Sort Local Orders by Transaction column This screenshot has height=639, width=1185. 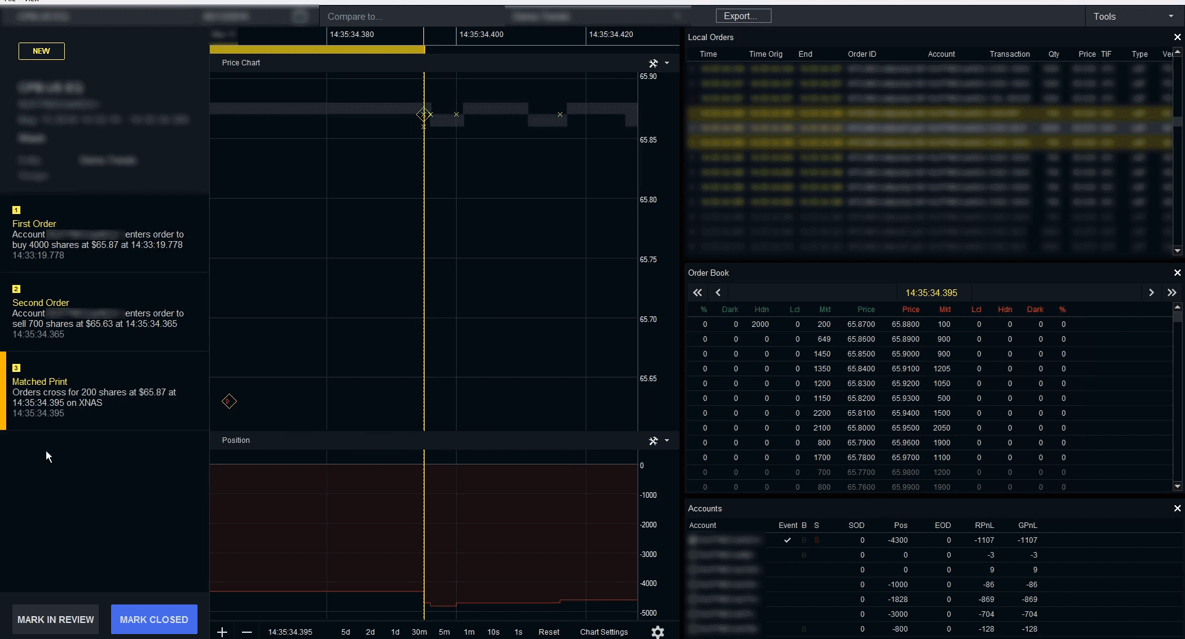(1010, 54)
